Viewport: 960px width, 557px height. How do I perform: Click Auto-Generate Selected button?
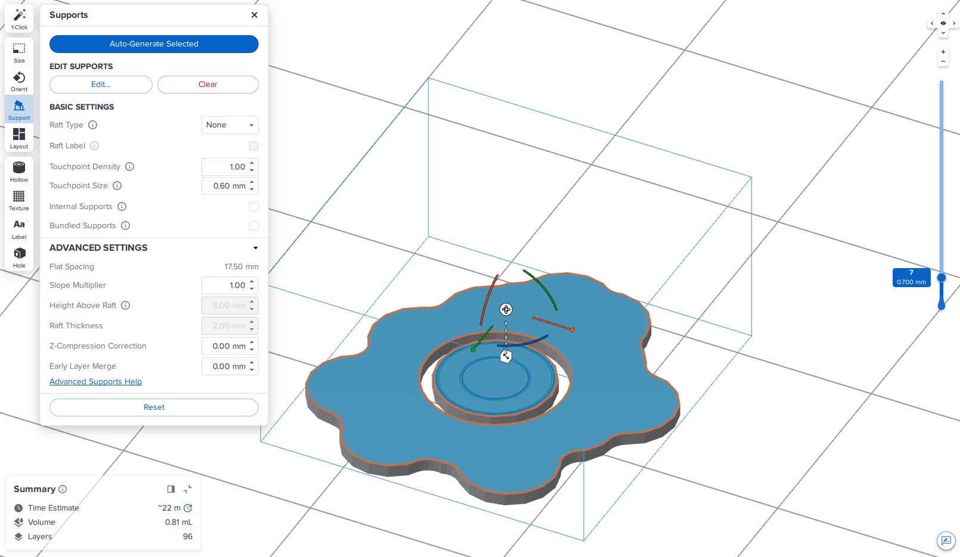pyautogui.click(x=154, y=44)
